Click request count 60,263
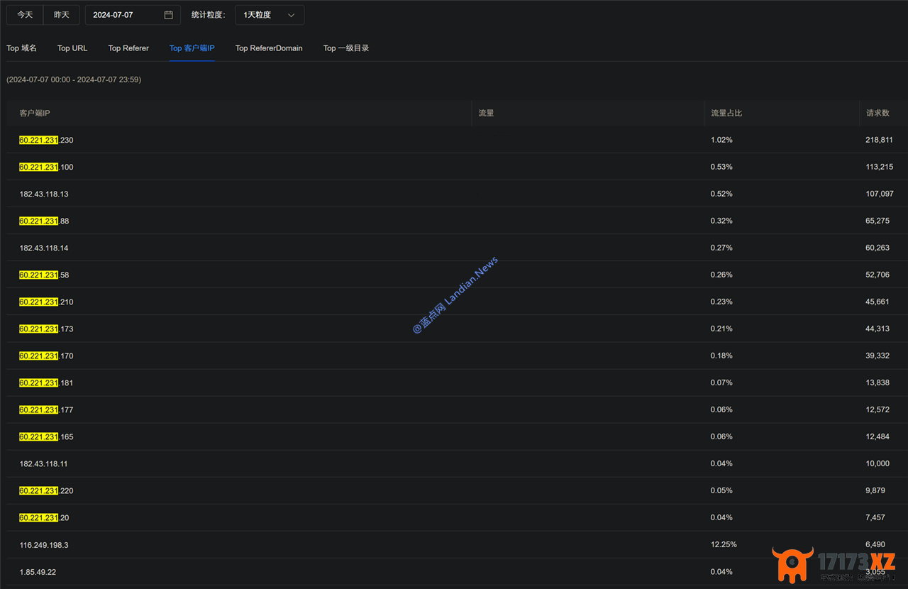Image resolution: width=908 pixels, height=589 pixels. (x=877, y=248)
